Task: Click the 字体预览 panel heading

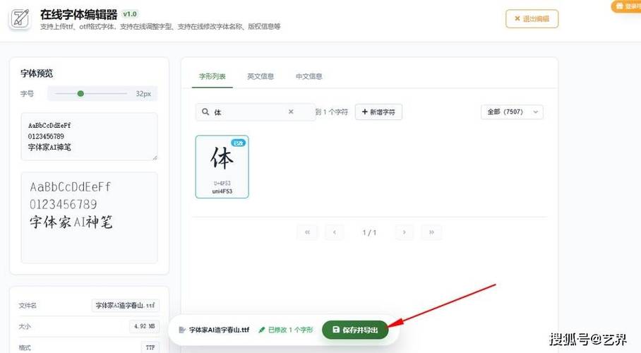Action: 37,73
